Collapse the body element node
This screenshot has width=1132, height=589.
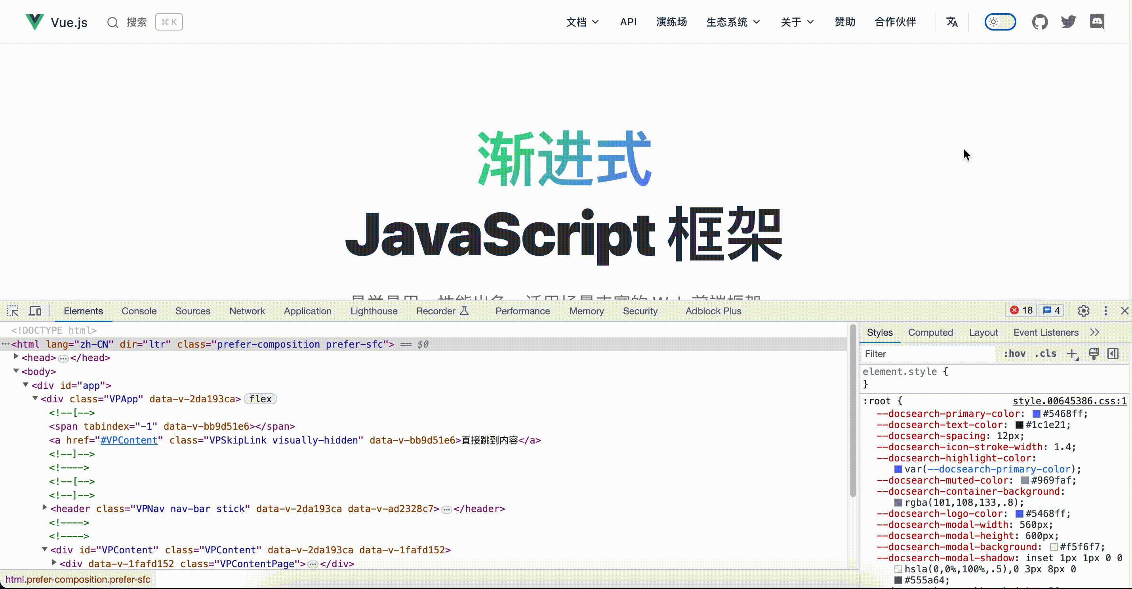click(16, 371)
